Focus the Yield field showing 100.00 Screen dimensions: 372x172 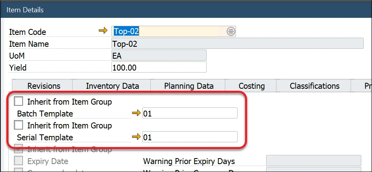(x=159, y=67)
